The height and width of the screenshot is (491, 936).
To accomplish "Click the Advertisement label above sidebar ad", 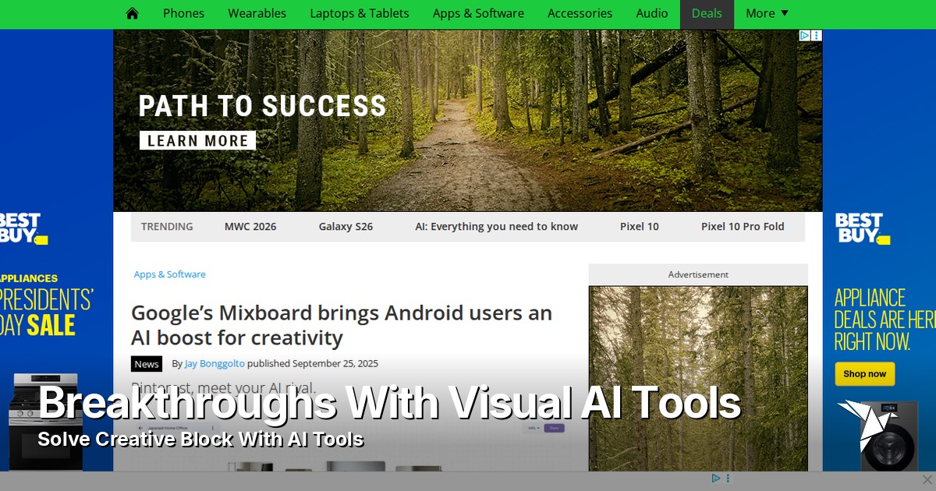I will (698, 274).
